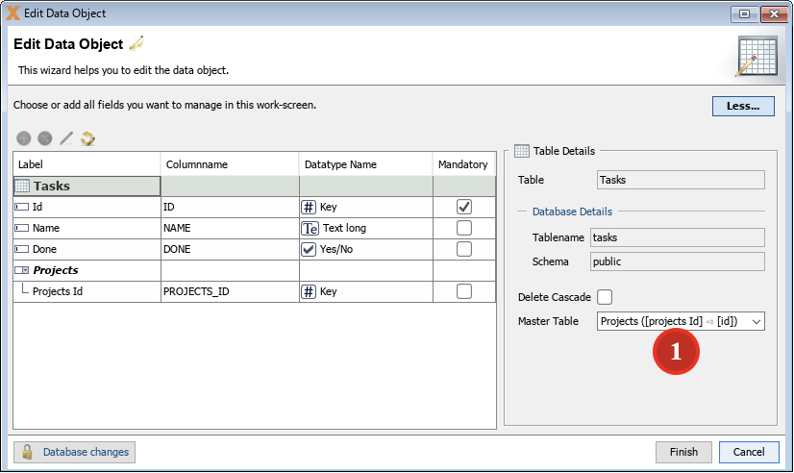794x473 pixels.
Task: Click the Label column header
Action: 87,164
